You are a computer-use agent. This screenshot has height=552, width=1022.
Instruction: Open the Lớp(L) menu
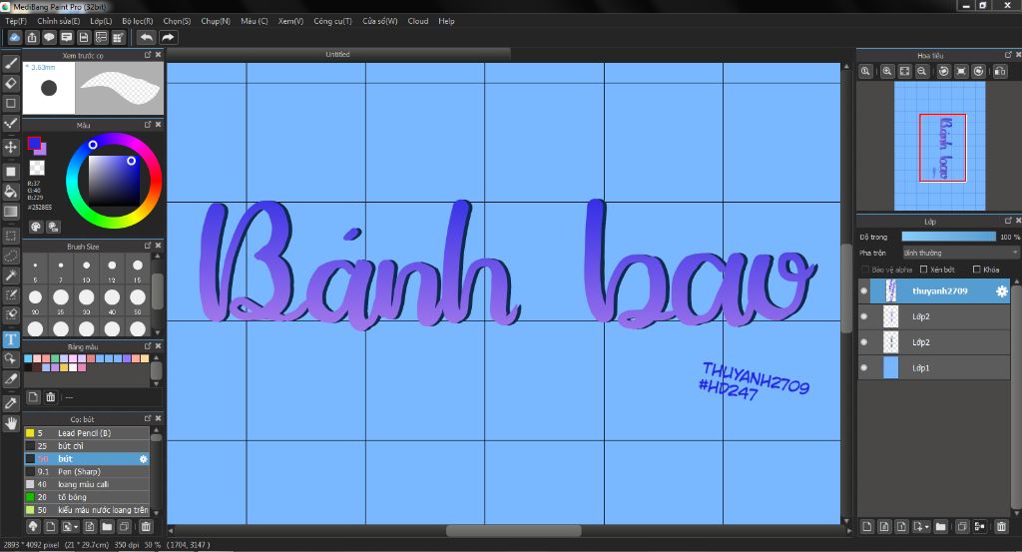point(101,21)
